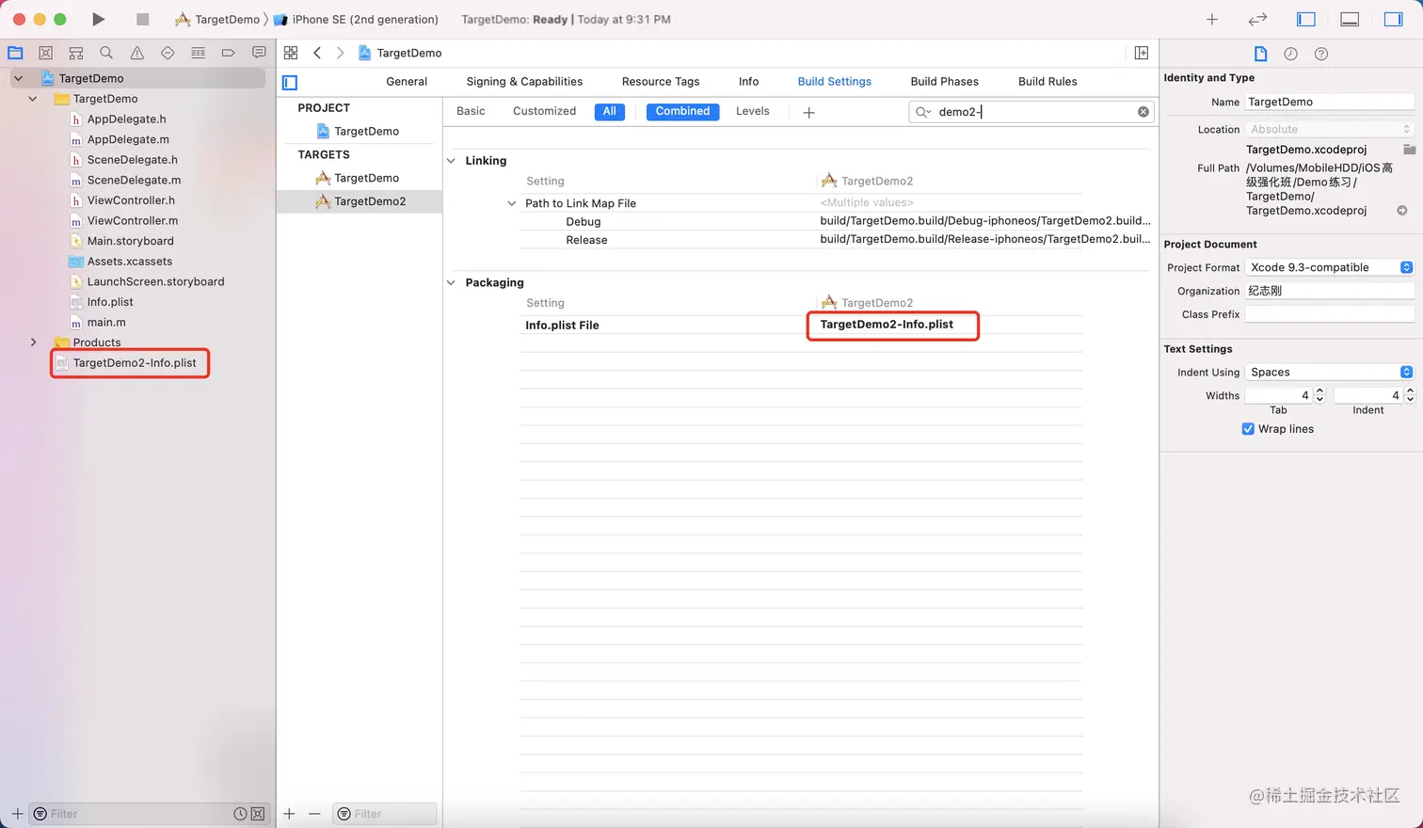Run the TargetDemo scheme with Play button
The height and width of the screenshot is (828, 1423).
[98, 19]
